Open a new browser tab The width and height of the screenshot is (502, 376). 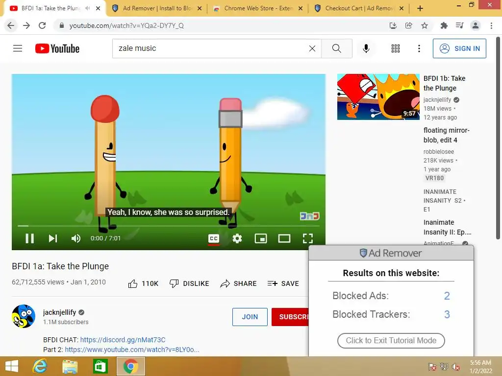pos(420,9)
